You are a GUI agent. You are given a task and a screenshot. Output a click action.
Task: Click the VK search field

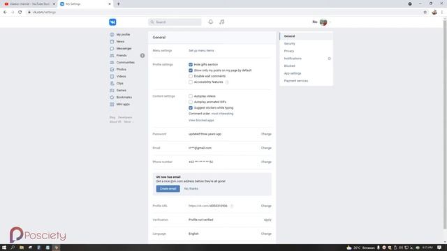[x=175, y=22]
